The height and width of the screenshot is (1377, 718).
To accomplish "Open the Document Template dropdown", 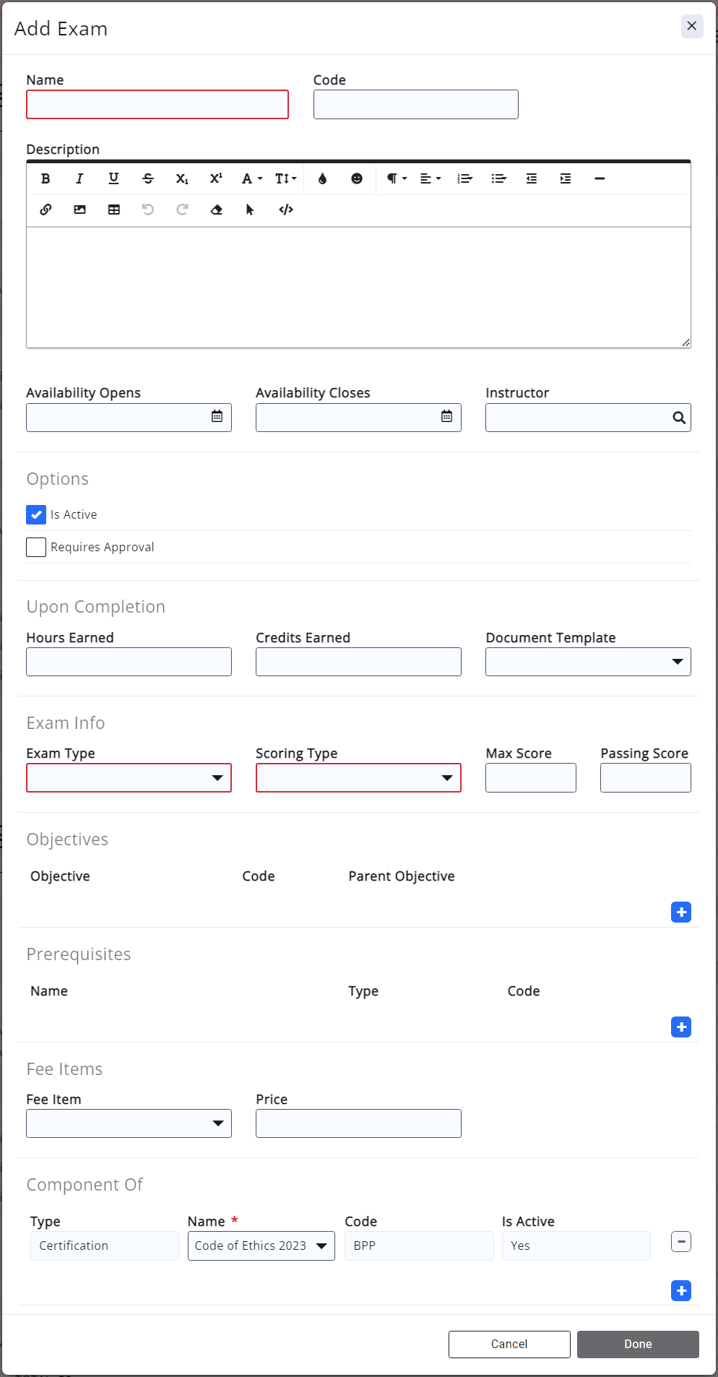I will click(x=588, y=662).
